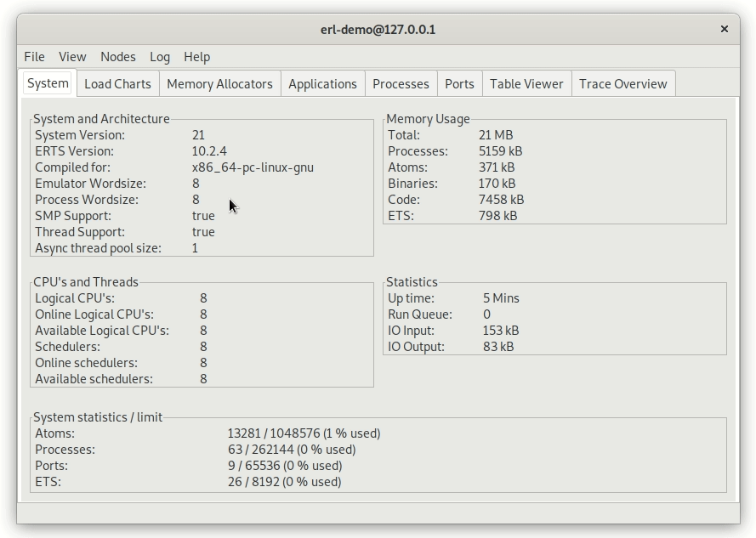Click the Thread Support label
This screenshot has width=756, height=538.
(x=80, y=232)
